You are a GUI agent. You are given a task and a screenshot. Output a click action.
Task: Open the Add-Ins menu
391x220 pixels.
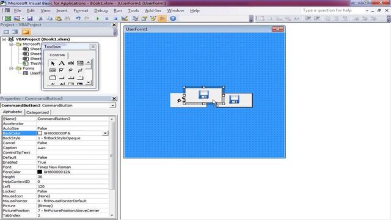pos(153,10)
